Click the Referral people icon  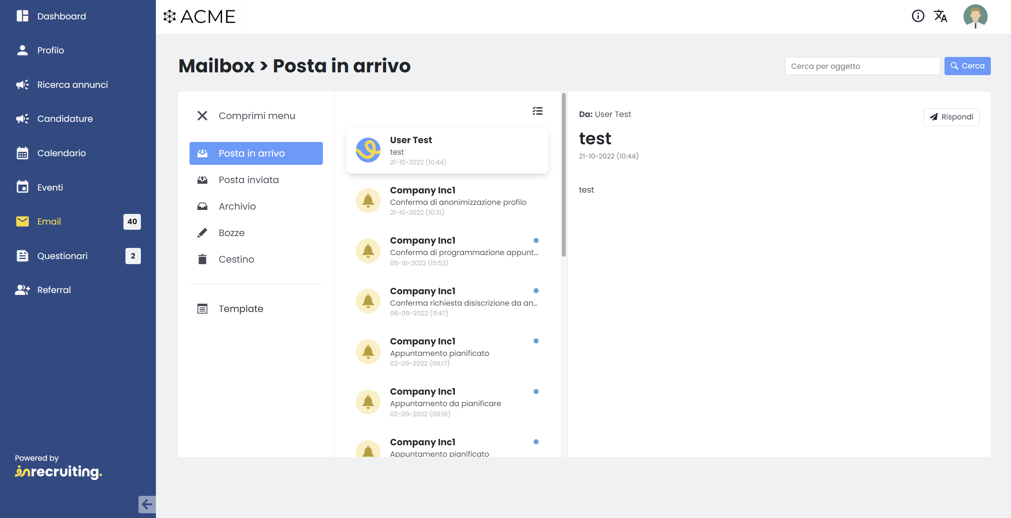tap(23, 290)
